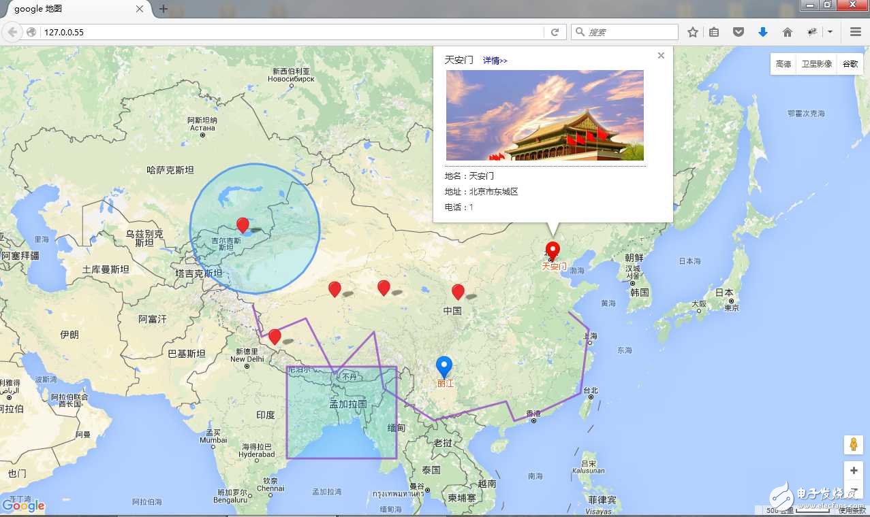The height and width of the screenshot is (517, 870).
Task: Open a new tab with the plus button
Action: [164, 9]
